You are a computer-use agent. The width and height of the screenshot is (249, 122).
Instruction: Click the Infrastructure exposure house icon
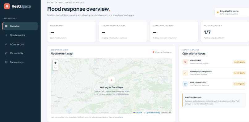(x=185, y=73)
